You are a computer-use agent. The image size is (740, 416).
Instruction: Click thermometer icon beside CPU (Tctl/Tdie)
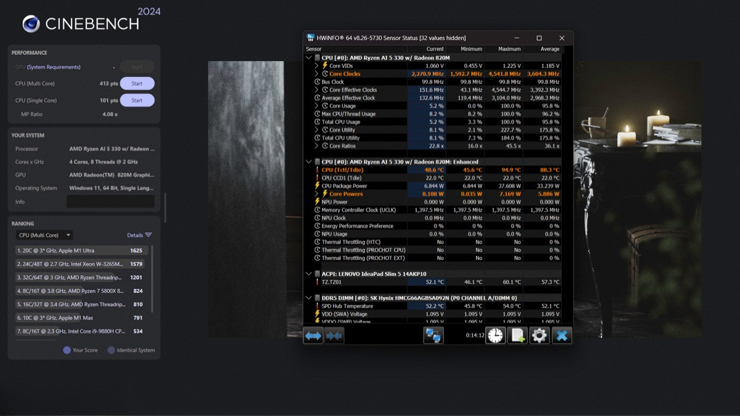coord(318,170)
